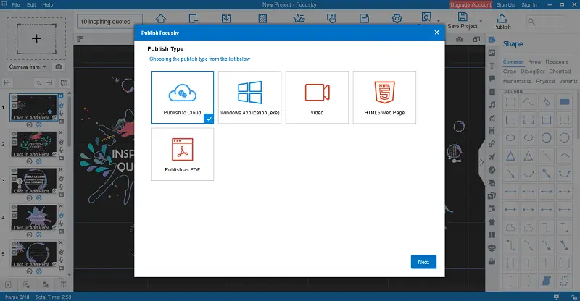Image resolution: width=580 pixels, height=301 pixels.
Task: Click the zoom magnifier in frame list toolbar
Action: point(38,83)
